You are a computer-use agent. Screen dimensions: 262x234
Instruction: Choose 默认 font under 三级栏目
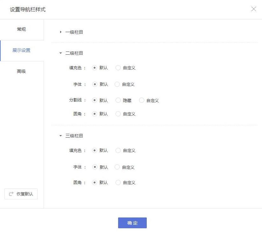tap(95, 167)
